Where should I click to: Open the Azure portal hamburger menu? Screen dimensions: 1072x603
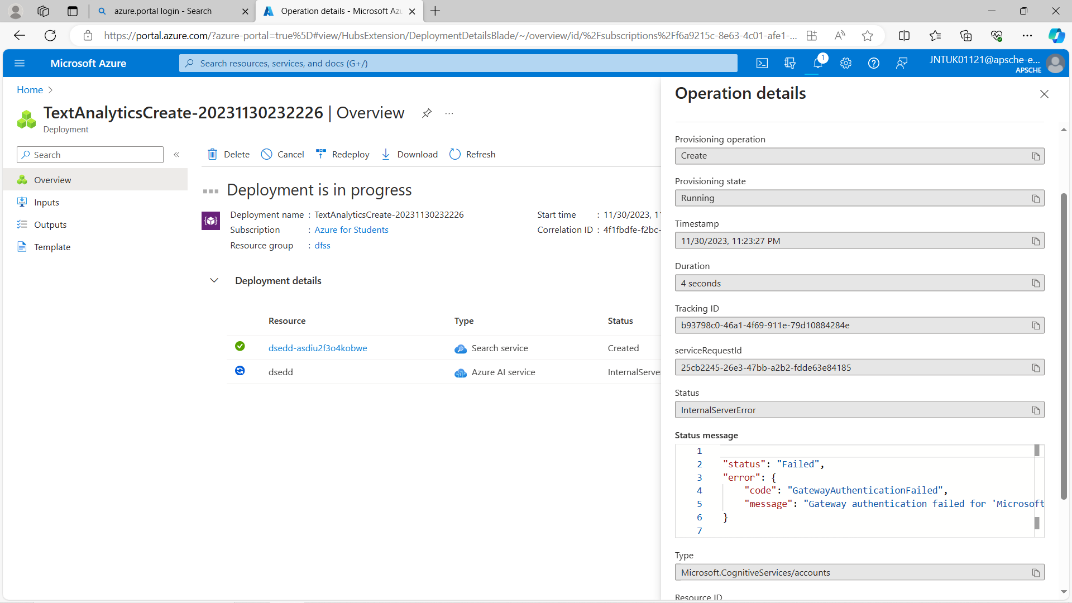click(20, 63)
